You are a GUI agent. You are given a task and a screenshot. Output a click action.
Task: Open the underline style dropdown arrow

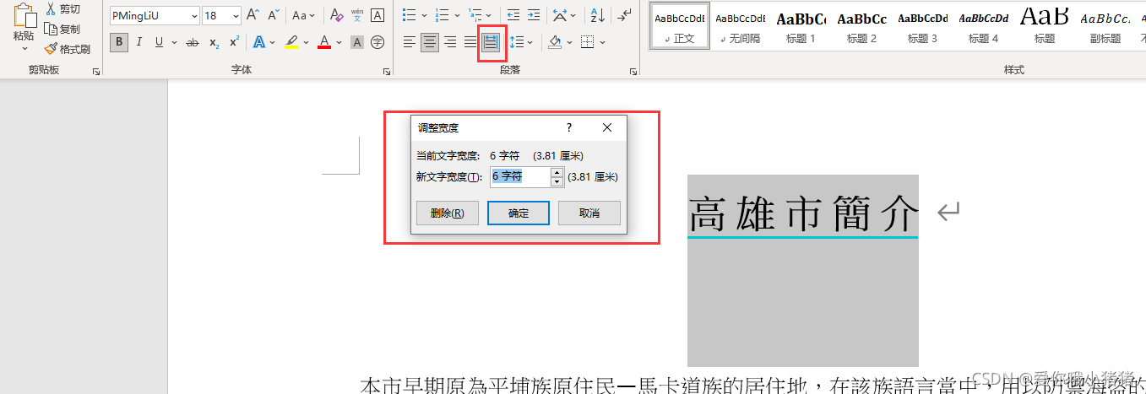174,42
